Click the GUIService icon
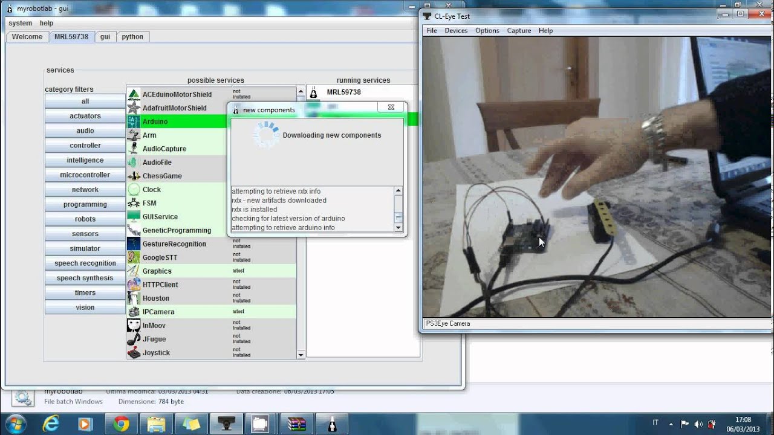Image resolution: width=774 pixels, height=435 pixels. (134, 216)
